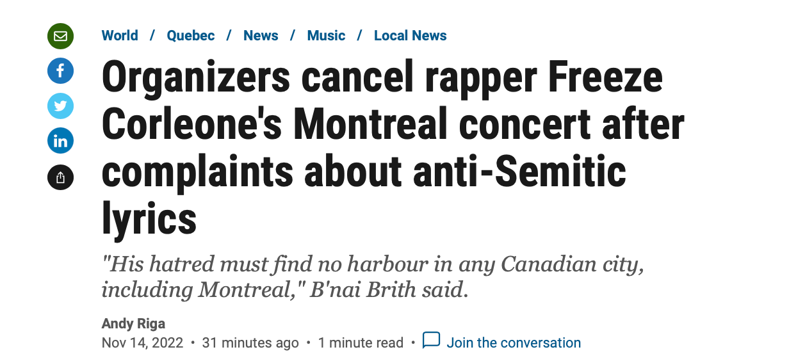Tweet the article using Twitter icon

[x=61, y=106]
